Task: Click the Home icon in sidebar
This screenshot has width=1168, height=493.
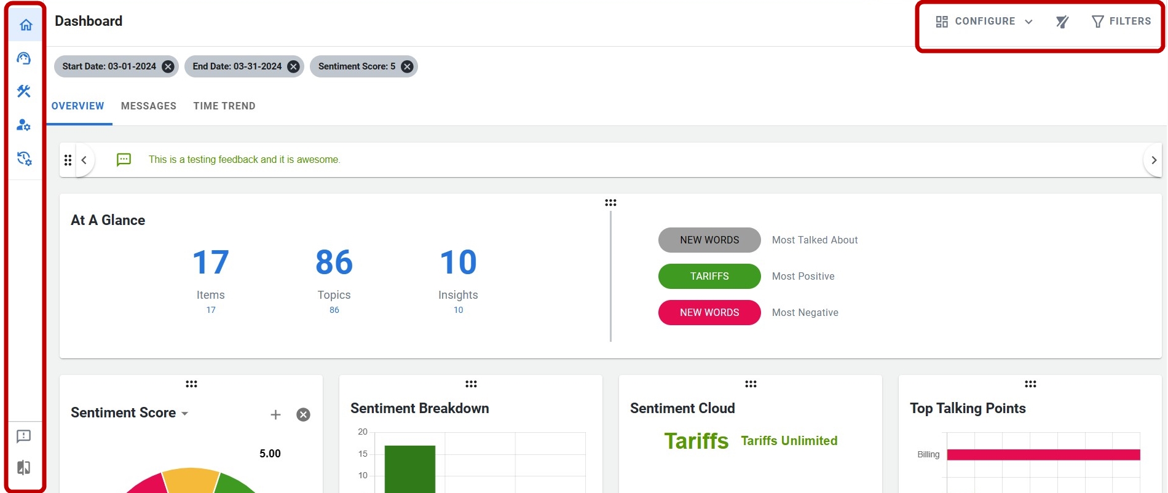Action: [26, 25]
